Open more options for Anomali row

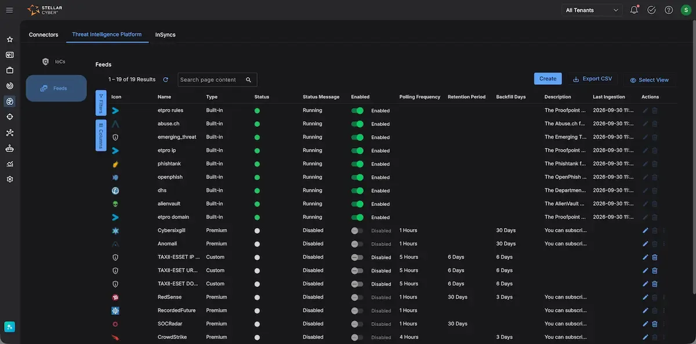pyautogui.click(x=664, y=244)
